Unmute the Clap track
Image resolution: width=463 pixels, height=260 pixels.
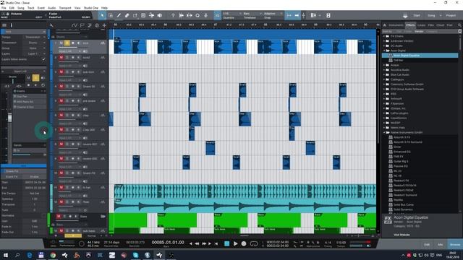(x=61, y=116)
